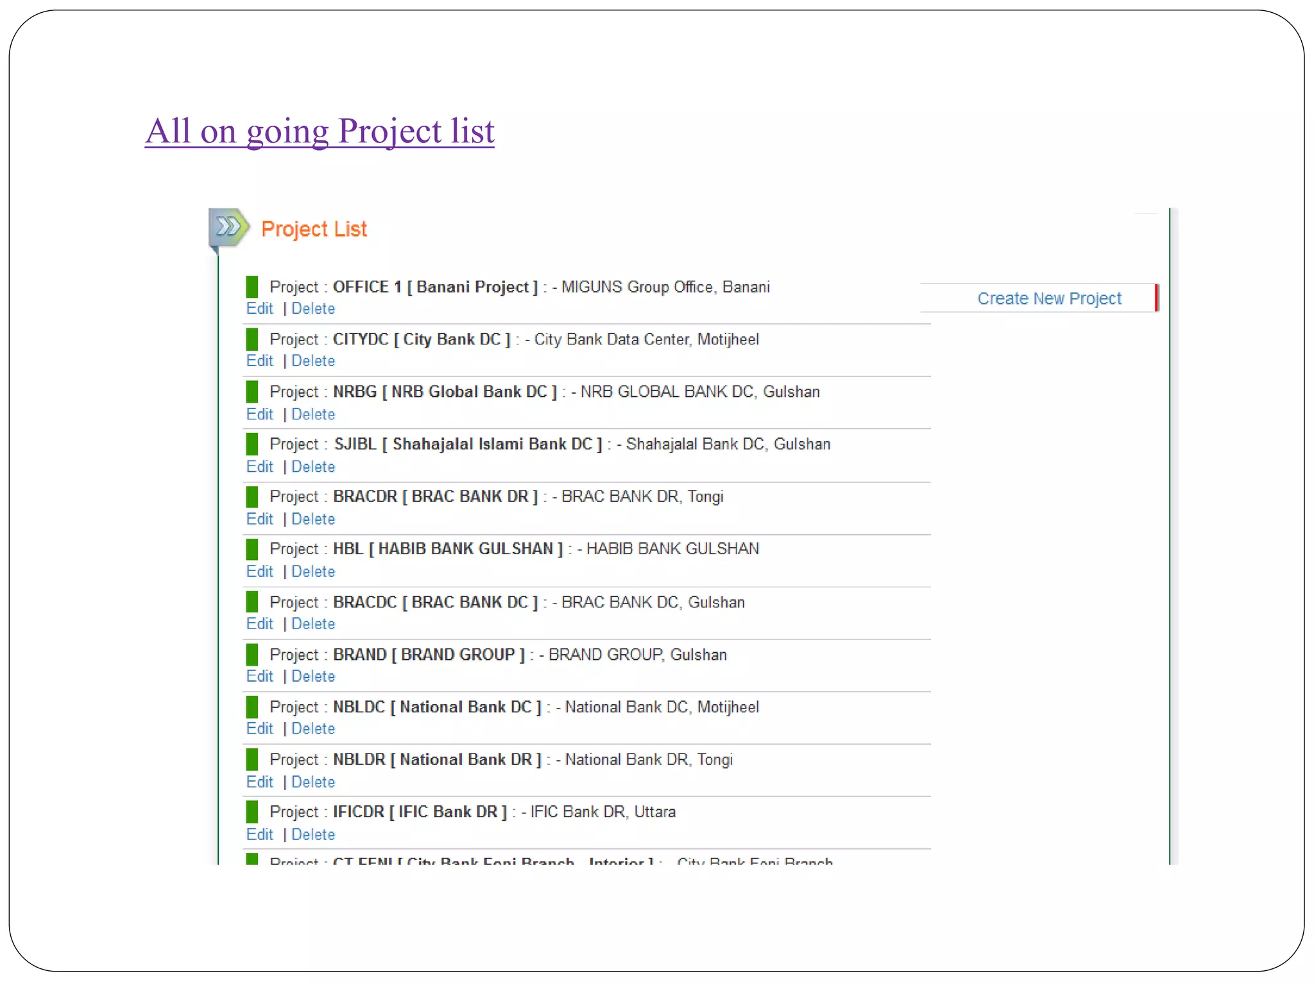Delete the SJIBL Shahajalal Islami Bank project

(313, 467)
